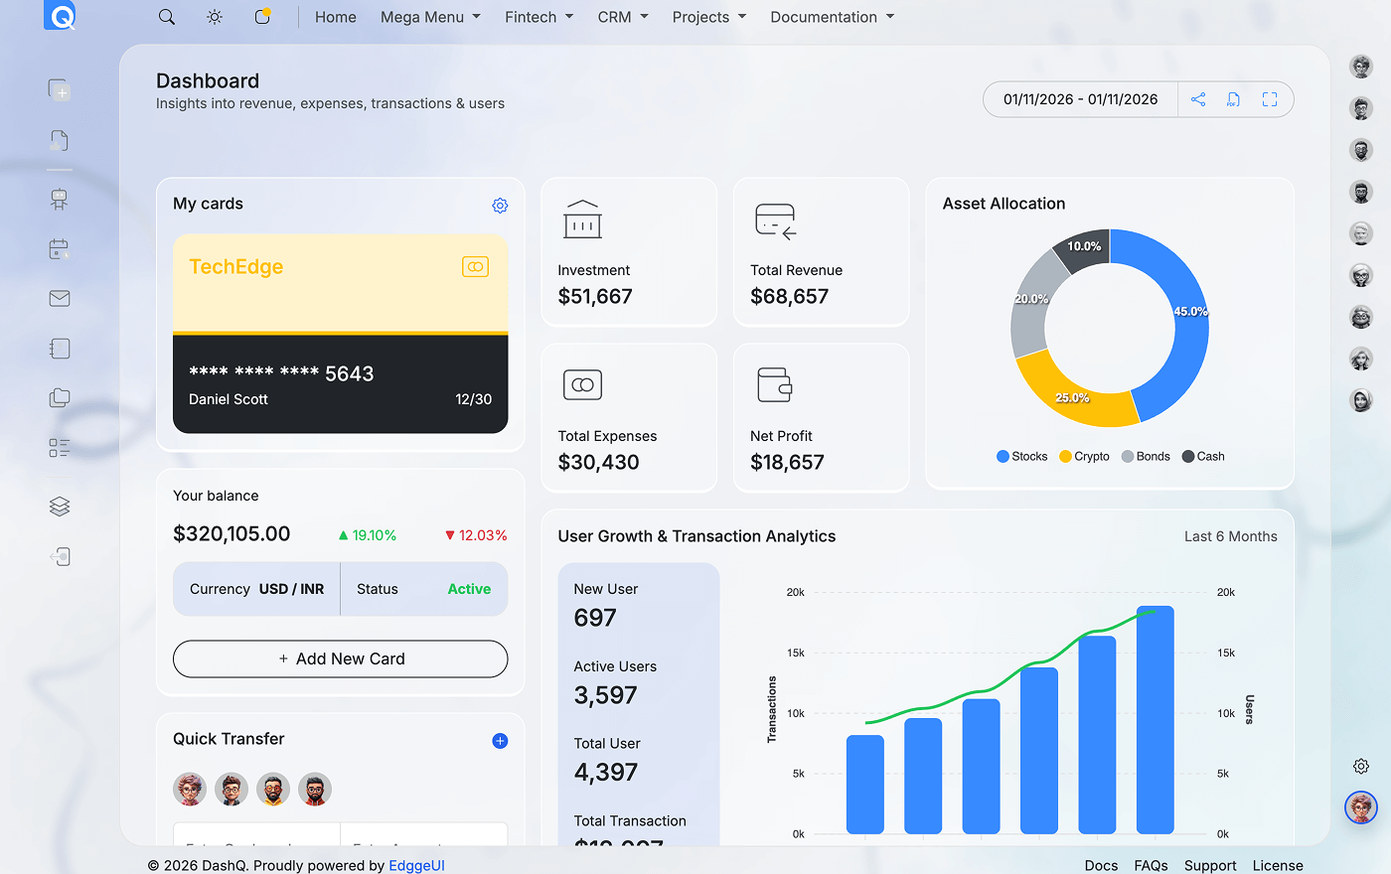Image resolution: width=1391 pixels, height=874 pixels.
Task: Toggle the Active status in Your balance
Action: click(x=469, y=588)
